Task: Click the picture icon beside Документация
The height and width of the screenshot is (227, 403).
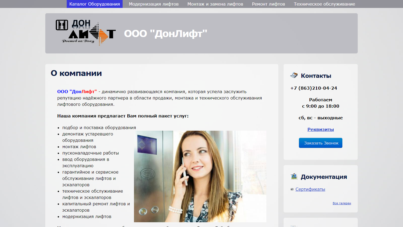Action: point(294,176)
